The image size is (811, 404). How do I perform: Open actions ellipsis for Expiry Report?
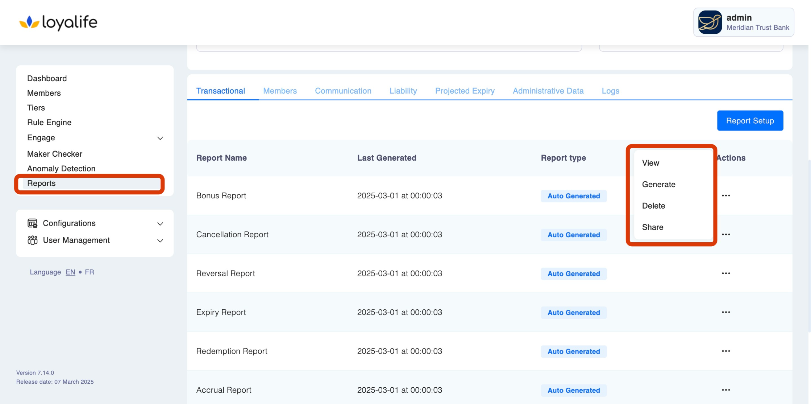[x=725, y=312]
